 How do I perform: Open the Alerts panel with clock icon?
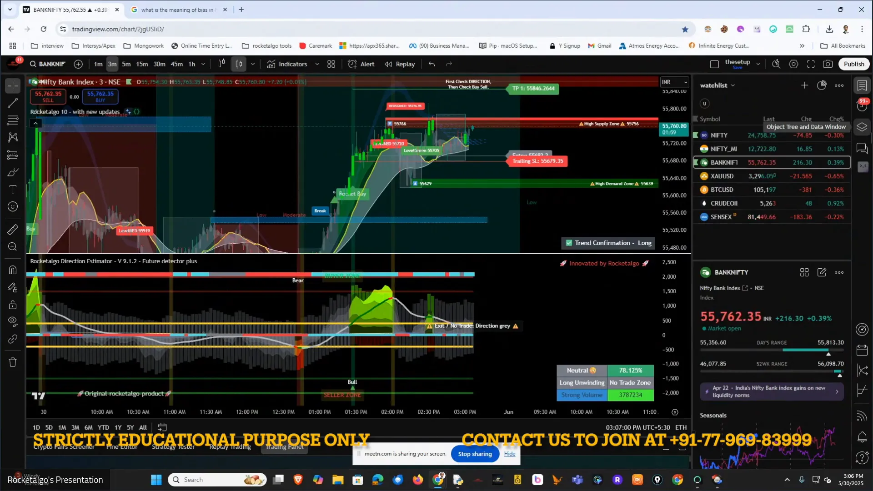click(862, 106)
